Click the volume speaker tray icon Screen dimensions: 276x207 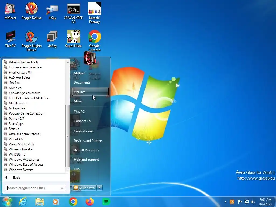(x=253, y=202)
